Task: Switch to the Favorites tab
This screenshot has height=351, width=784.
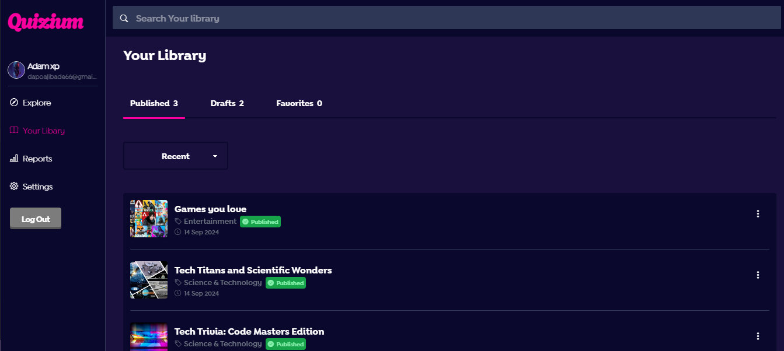Action: 299,103
